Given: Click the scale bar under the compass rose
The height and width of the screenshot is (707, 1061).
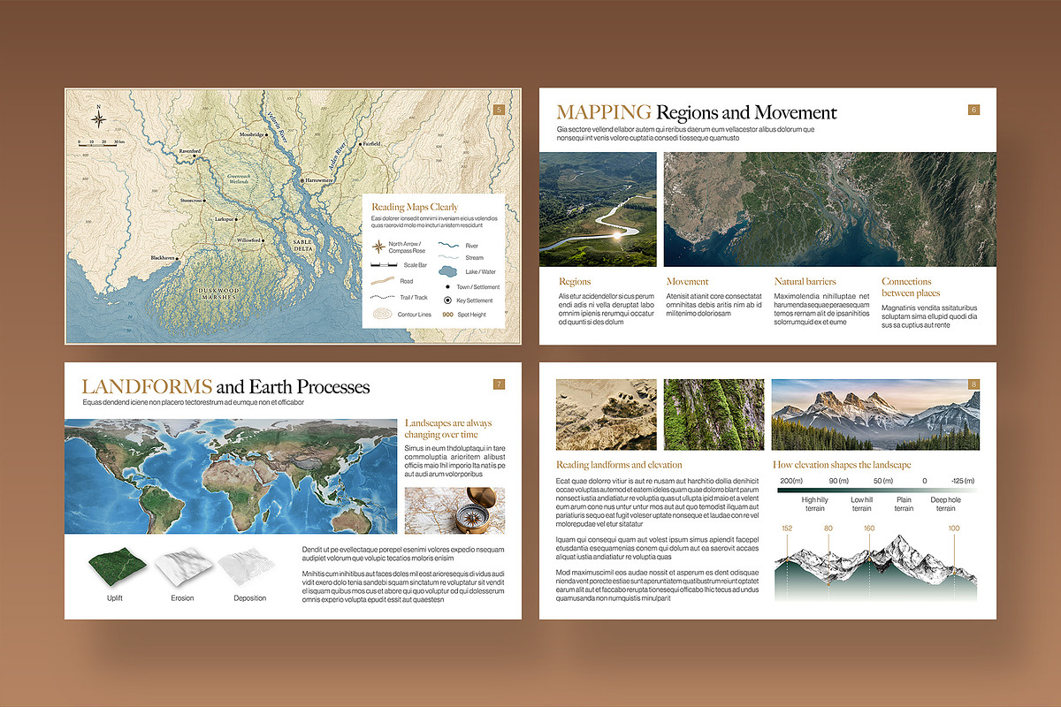Looking at the screenshot, I should 103,142.
